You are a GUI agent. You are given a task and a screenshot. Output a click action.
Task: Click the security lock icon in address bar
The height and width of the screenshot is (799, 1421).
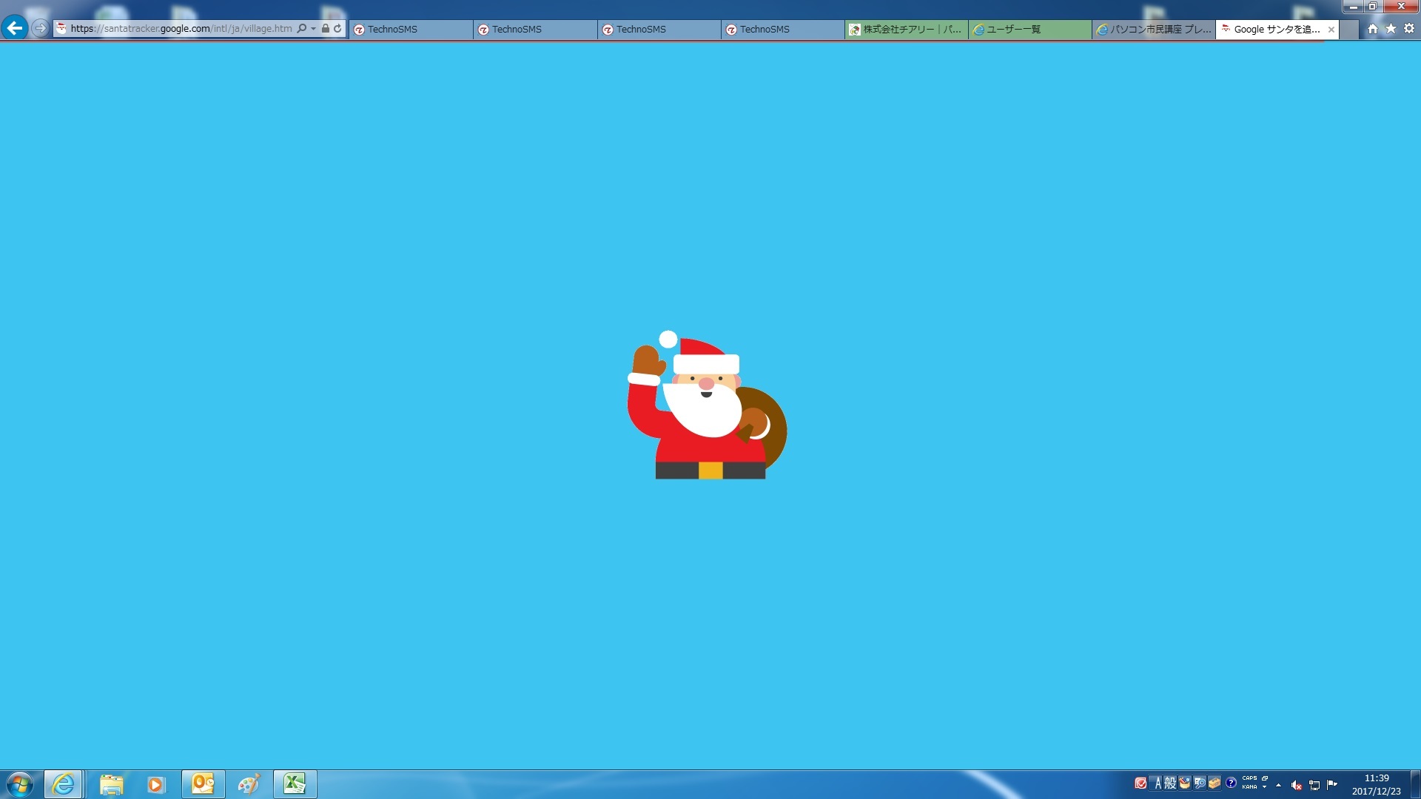tap(326, 28)
